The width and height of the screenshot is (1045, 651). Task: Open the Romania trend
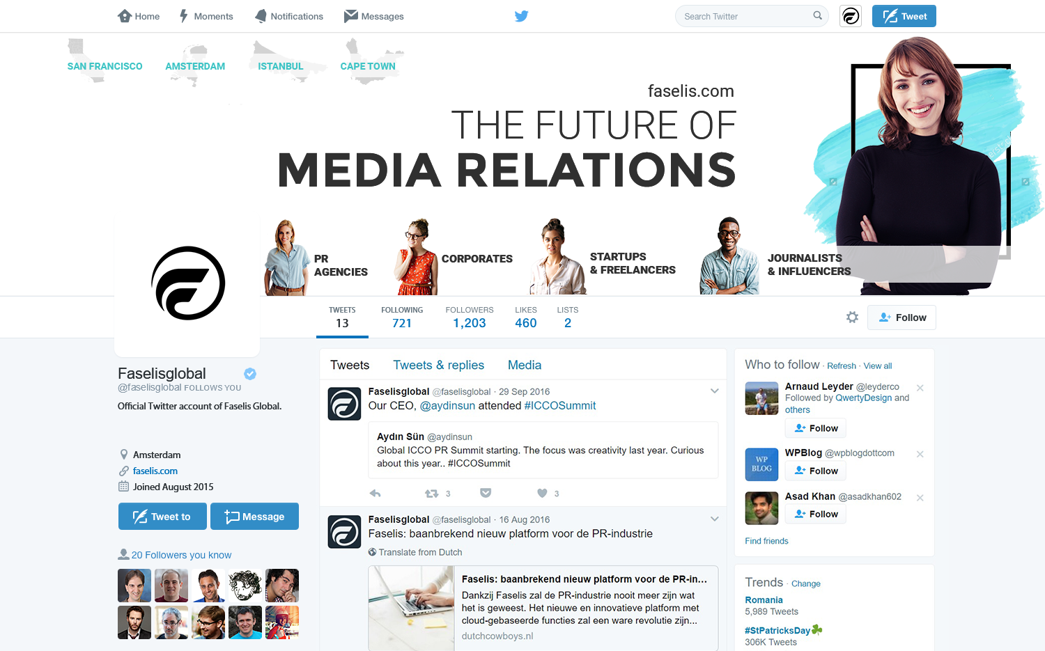click(x=764, y=599)
